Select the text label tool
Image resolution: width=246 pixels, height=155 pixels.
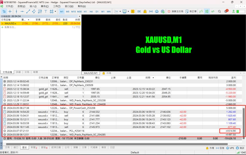coord(46,11)
